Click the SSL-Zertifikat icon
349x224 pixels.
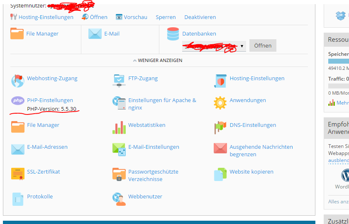[x=18, y=174]
